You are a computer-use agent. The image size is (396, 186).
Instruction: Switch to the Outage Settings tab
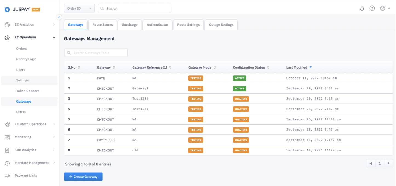[221, 25]
